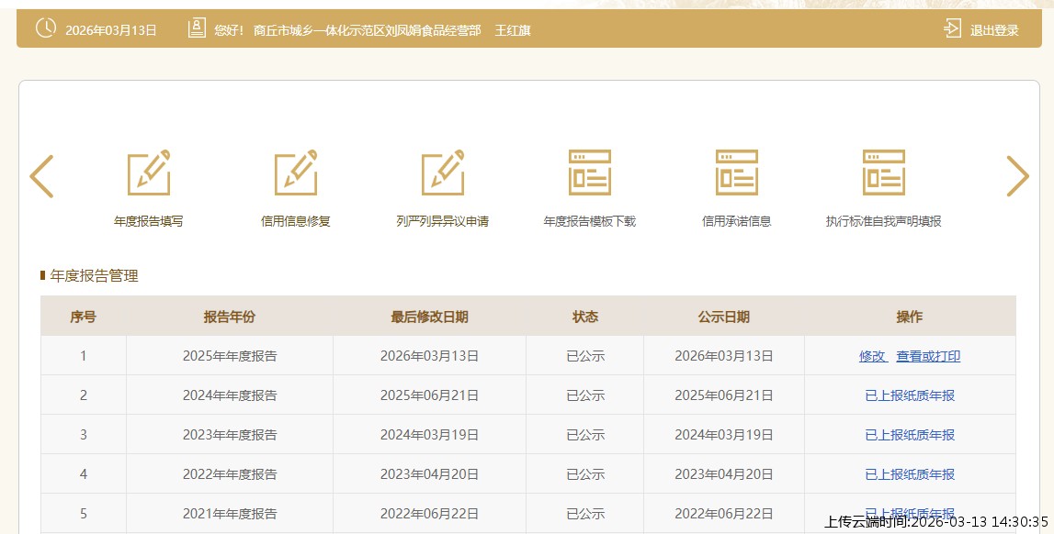Click the user profile icon in header
This screenshot has height=534, width=1054.
click(197, 28)
